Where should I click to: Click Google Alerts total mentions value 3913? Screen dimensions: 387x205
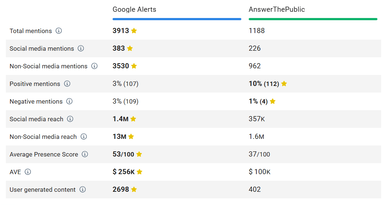[121, 31]
